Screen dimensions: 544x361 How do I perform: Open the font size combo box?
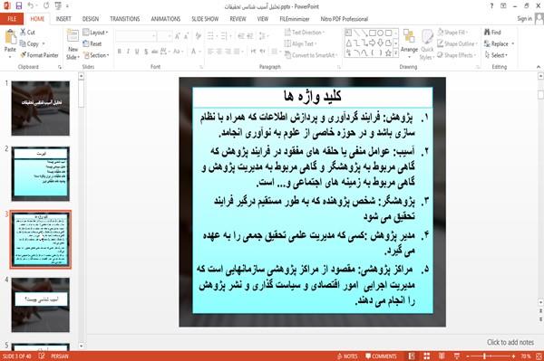(164, 36)
